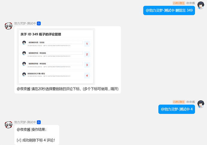Screen dimensions: 207x145
Task: Click LV85 群主 badge above 删留言 349 message
Action: [x=179, y=3]
